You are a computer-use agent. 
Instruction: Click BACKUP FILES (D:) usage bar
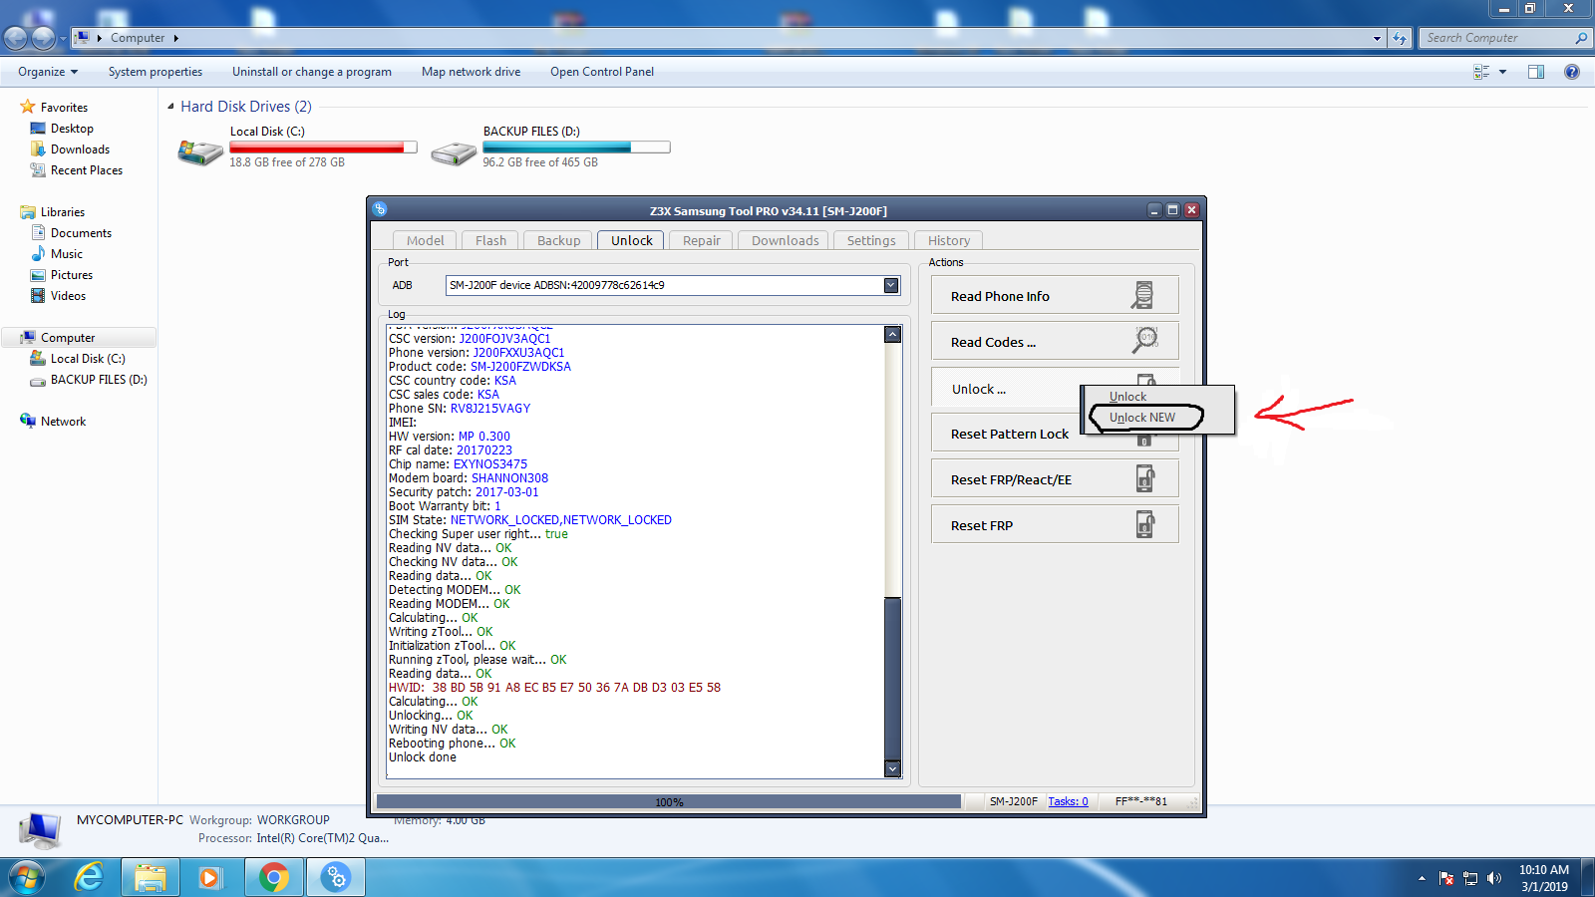pyautogui.click(x=576, y=147)
